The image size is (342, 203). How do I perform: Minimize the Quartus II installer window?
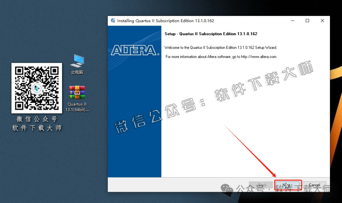pyautogui.click(x=292, y=21)
